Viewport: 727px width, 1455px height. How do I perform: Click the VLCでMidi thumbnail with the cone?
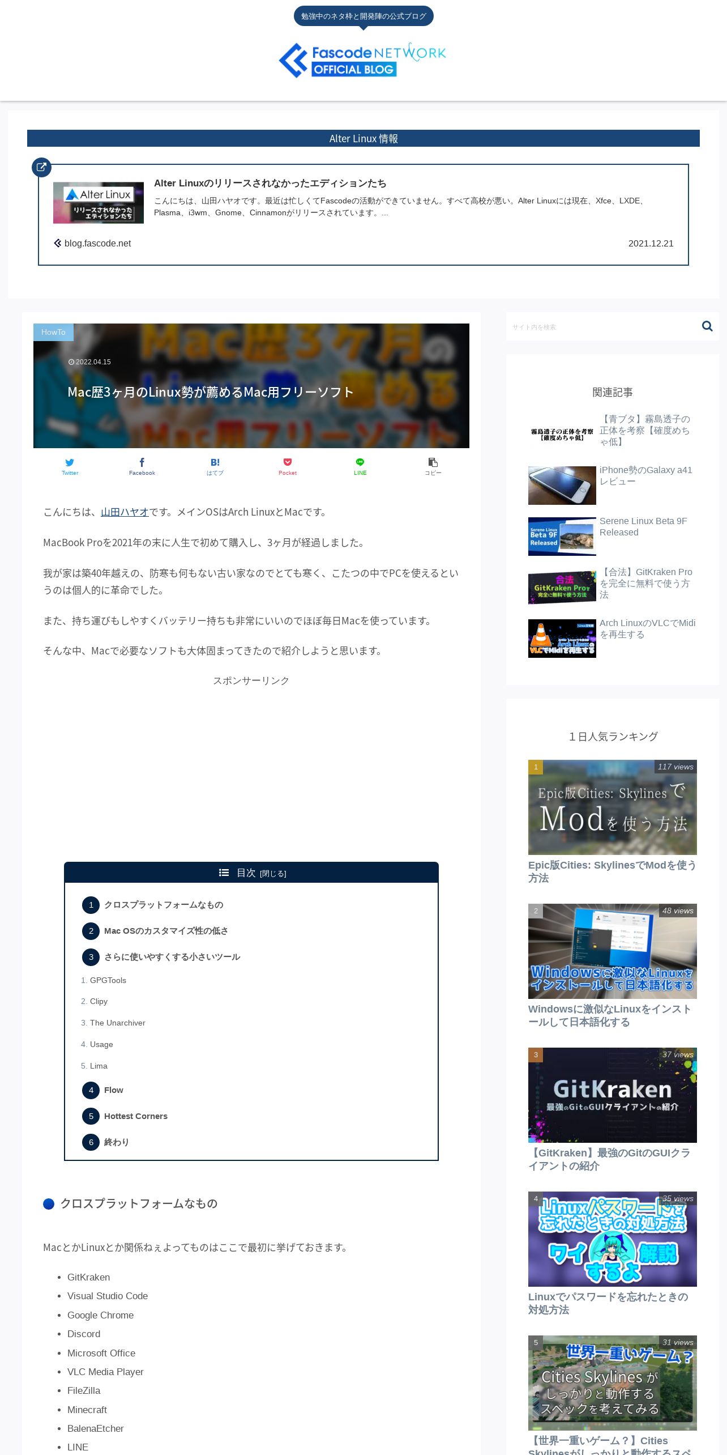click(x=562, y=639)
